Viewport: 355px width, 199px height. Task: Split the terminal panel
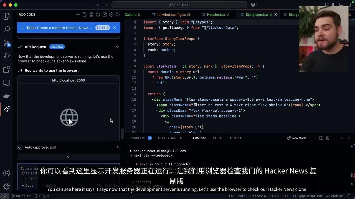click(x=321, y=138)
